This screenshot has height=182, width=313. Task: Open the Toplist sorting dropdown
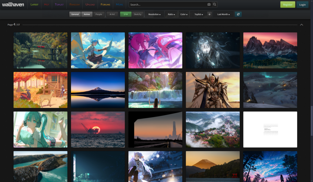click(199, 14)
